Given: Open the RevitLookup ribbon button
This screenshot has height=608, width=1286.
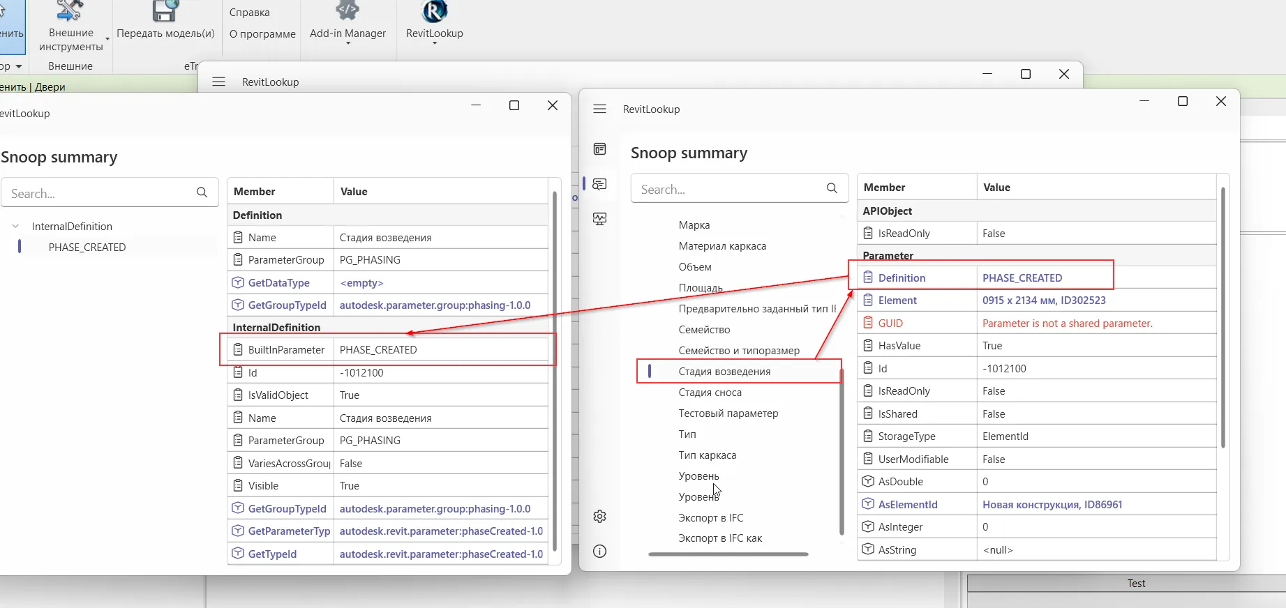Looking at the screenshot, I should (x=434, y=21).
